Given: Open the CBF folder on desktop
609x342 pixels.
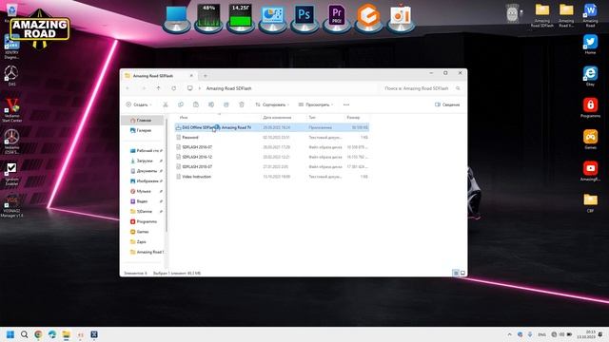Looking at the screenshot, I should tap(590, 202).
